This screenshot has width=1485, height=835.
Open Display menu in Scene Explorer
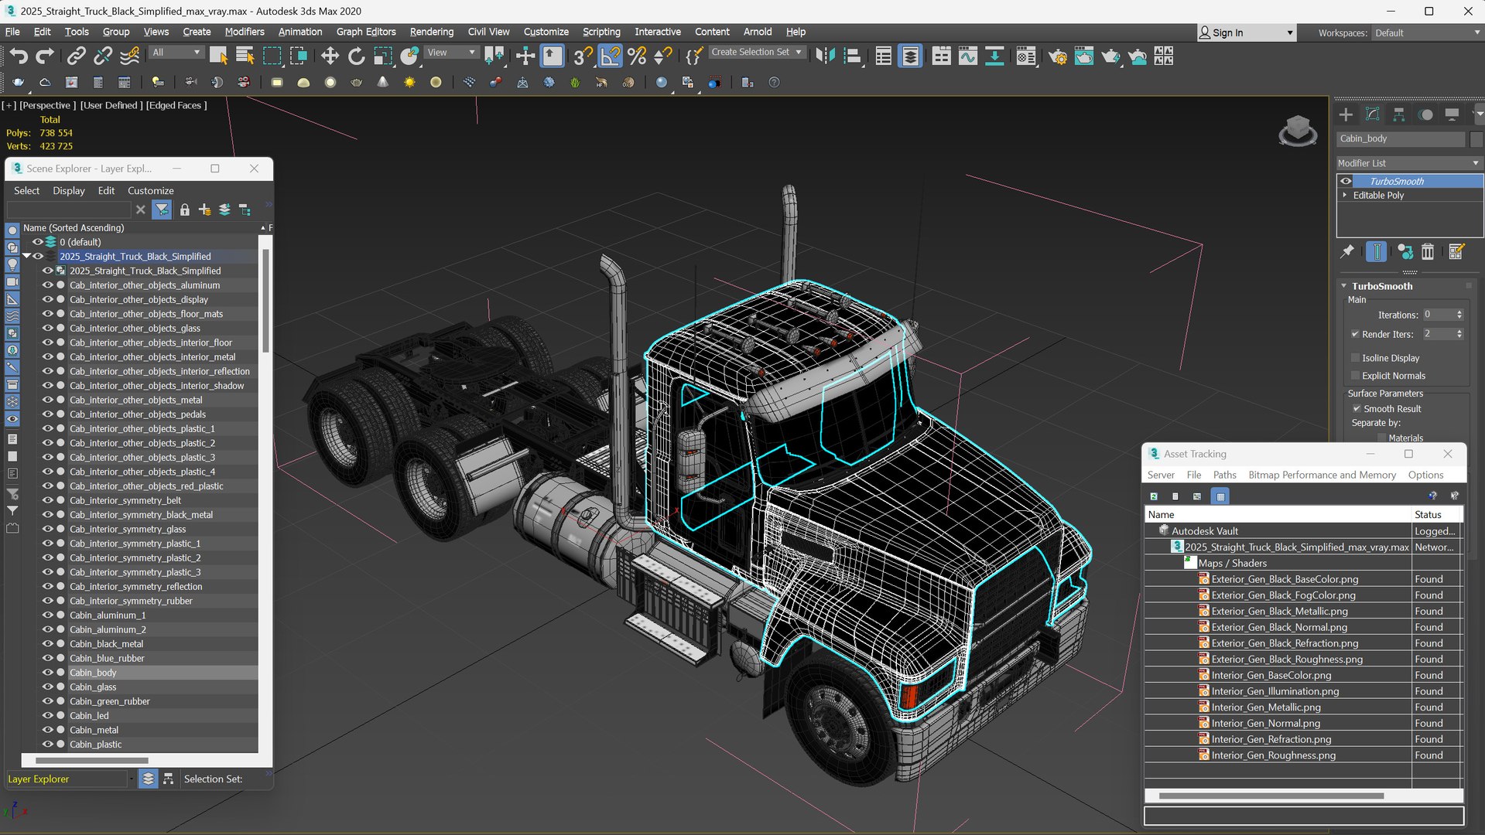tap(68, 190)
